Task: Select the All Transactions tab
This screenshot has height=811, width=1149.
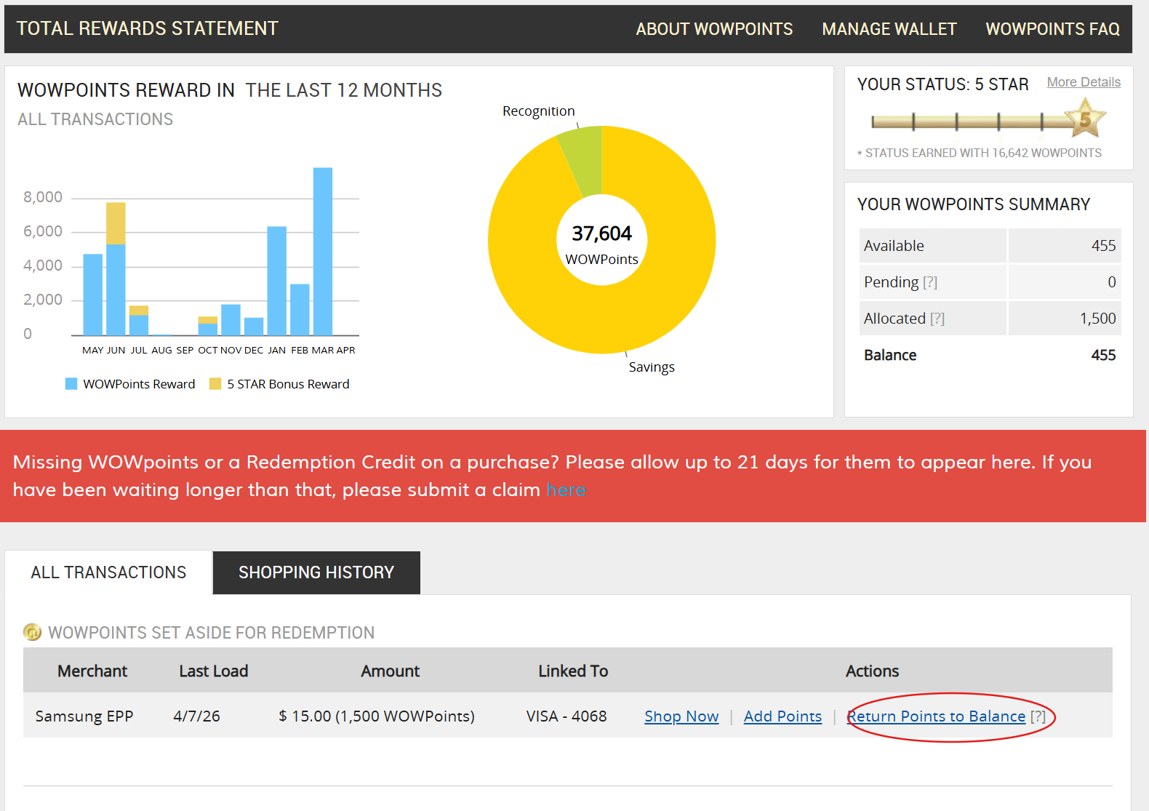Action: [108, 572]
